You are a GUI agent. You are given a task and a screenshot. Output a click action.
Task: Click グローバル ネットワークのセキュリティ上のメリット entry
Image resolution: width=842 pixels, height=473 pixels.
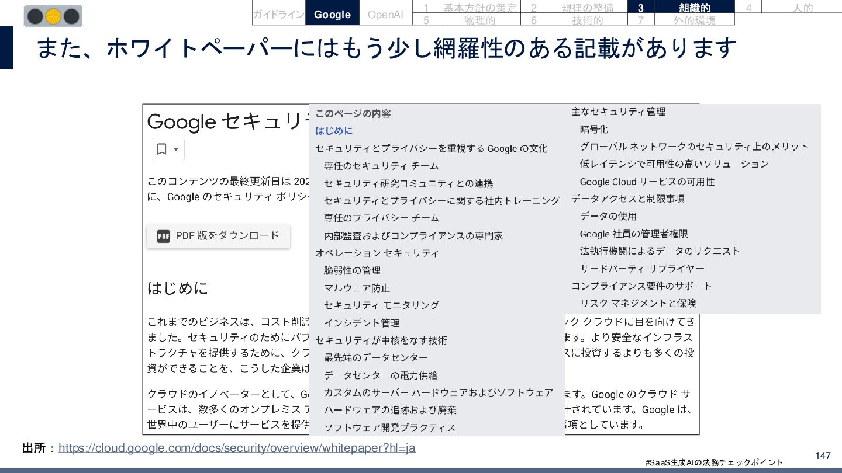click(694, 147)
